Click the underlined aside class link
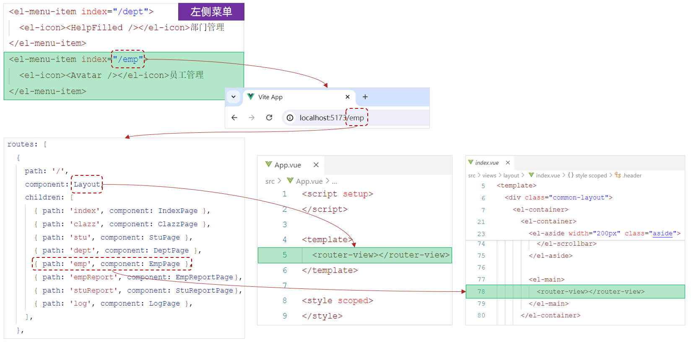Screen dimensions: 691x342 point(662,233)
